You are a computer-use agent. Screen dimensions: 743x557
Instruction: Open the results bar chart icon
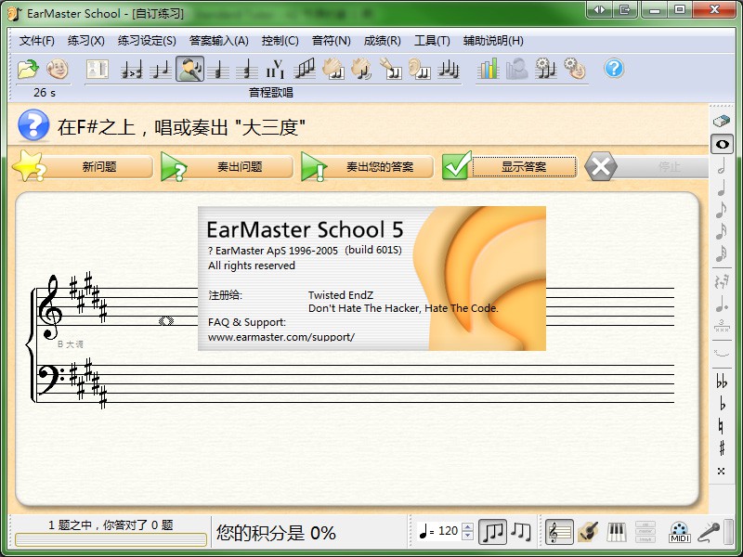click(489, 70)
